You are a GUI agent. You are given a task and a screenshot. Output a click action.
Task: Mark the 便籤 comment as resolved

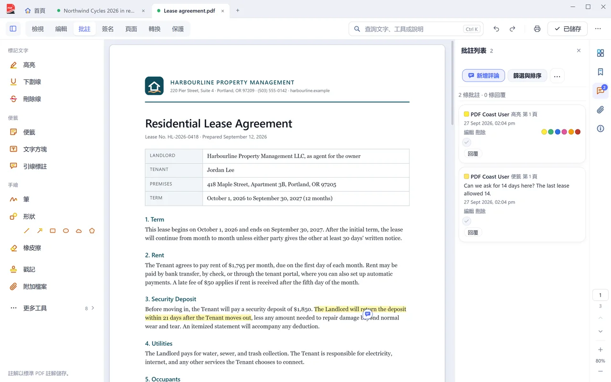467,221
